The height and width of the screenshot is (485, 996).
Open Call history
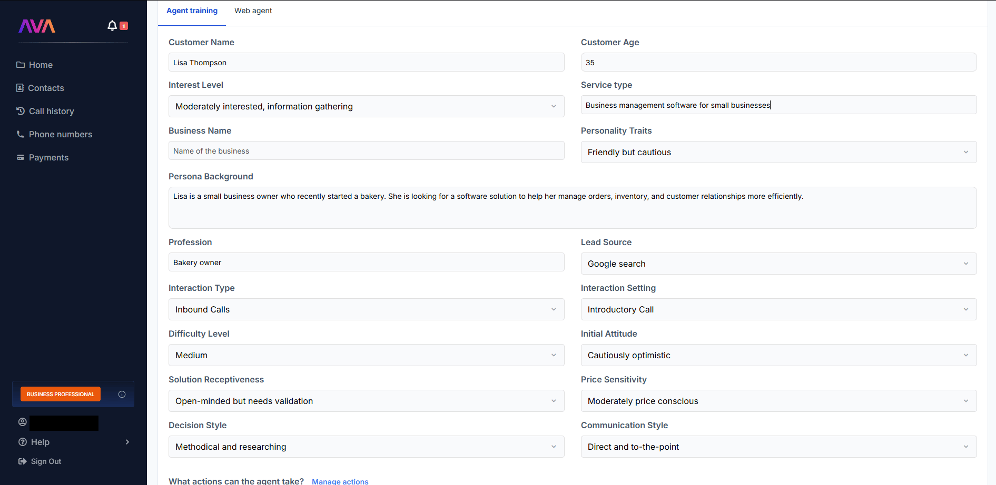(45, 111)
